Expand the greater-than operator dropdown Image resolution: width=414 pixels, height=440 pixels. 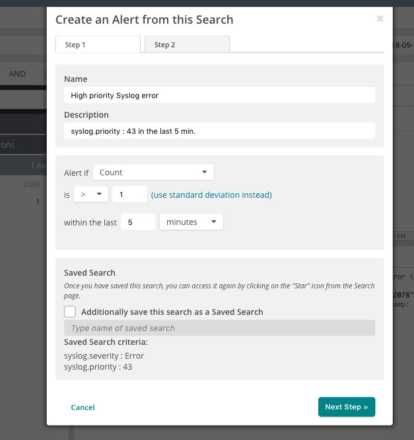(91, 195)
